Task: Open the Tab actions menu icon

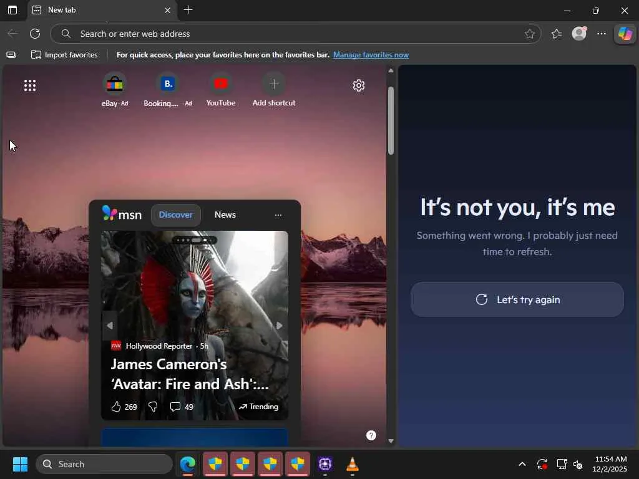Action: pos(12,10)
